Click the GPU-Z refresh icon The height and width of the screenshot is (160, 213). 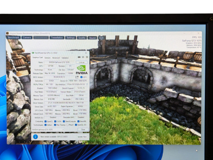coord(83,57)
